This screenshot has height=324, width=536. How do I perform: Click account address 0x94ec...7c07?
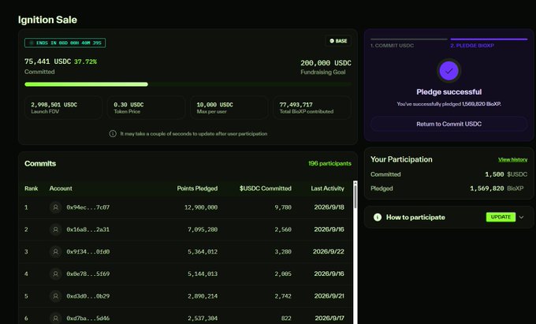87,207
